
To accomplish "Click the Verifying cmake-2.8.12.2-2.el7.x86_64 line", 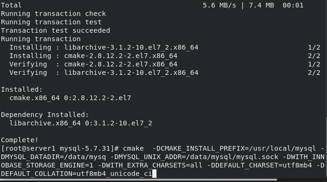I will 165,64.
